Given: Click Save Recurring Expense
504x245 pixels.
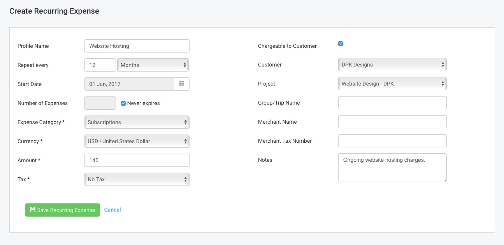Looking at the screenshot, I should (x=62, y=210).
